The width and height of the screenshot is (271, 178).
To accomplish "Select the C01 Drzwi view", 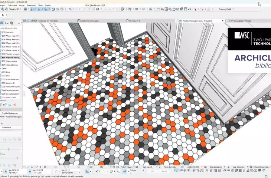I will tap(6, 72).
